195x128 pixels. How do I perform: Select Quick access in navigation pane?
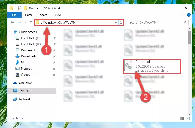pos(28,32)
